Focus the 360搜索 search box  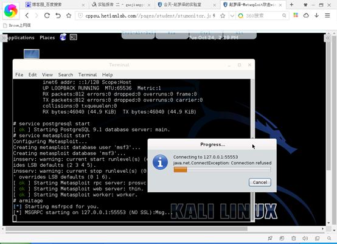(262, 15)
